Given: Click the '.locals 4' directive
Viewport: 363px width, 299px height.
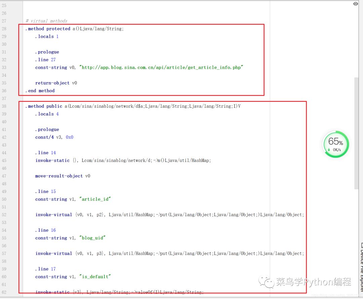Looking at the screenshot, I should (x=47, y=114).
